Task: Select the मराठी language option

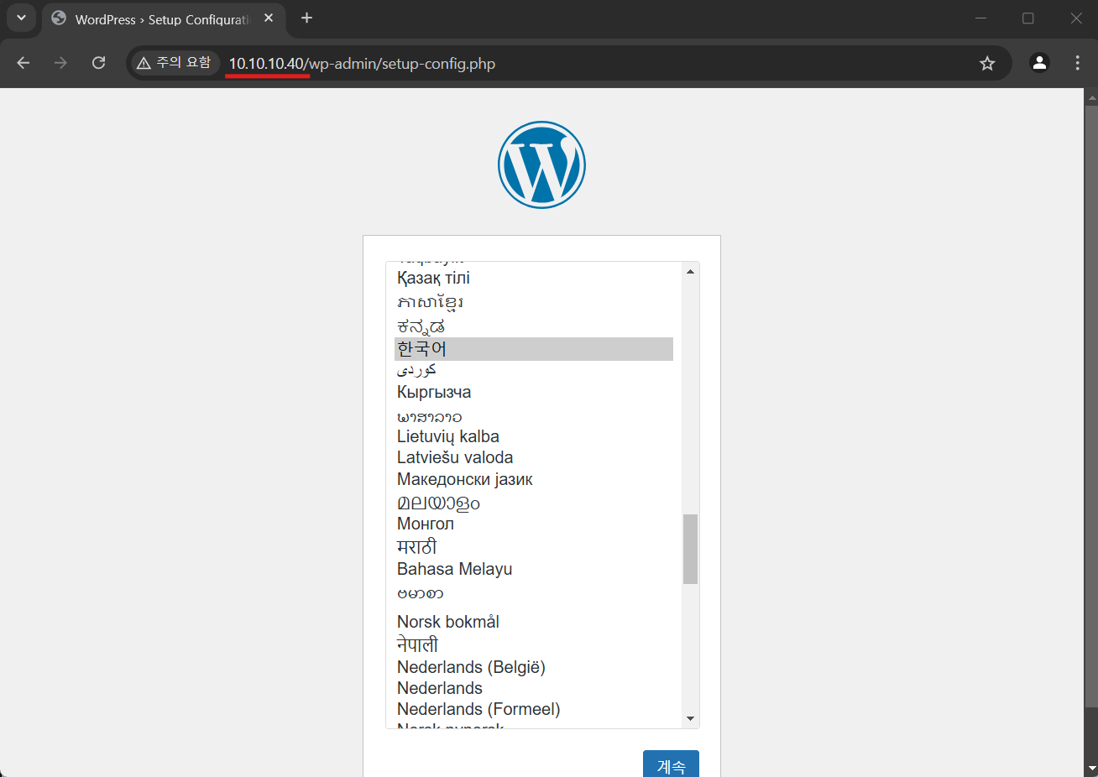Action: point(534,546)
